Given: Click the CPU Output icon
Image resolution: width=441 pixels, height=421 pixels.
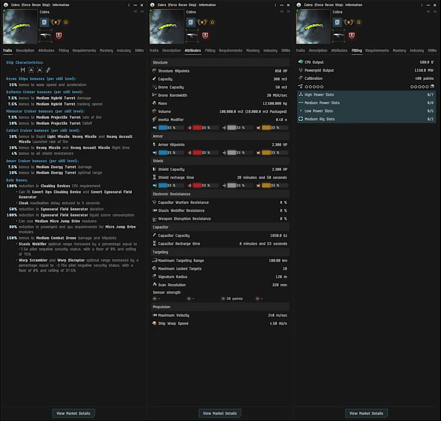Looking at the screenshot, I should (x=300, y=62).
